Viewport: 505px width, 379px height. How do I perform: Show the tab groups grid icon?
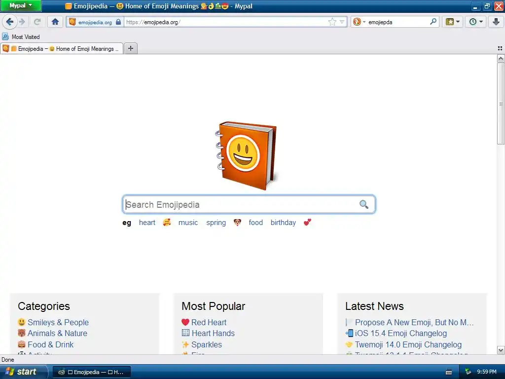click(500, 48)
